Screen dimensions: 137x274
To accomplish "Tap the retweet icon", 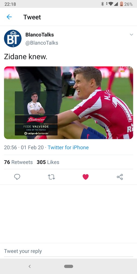I will tap(51, 177).
